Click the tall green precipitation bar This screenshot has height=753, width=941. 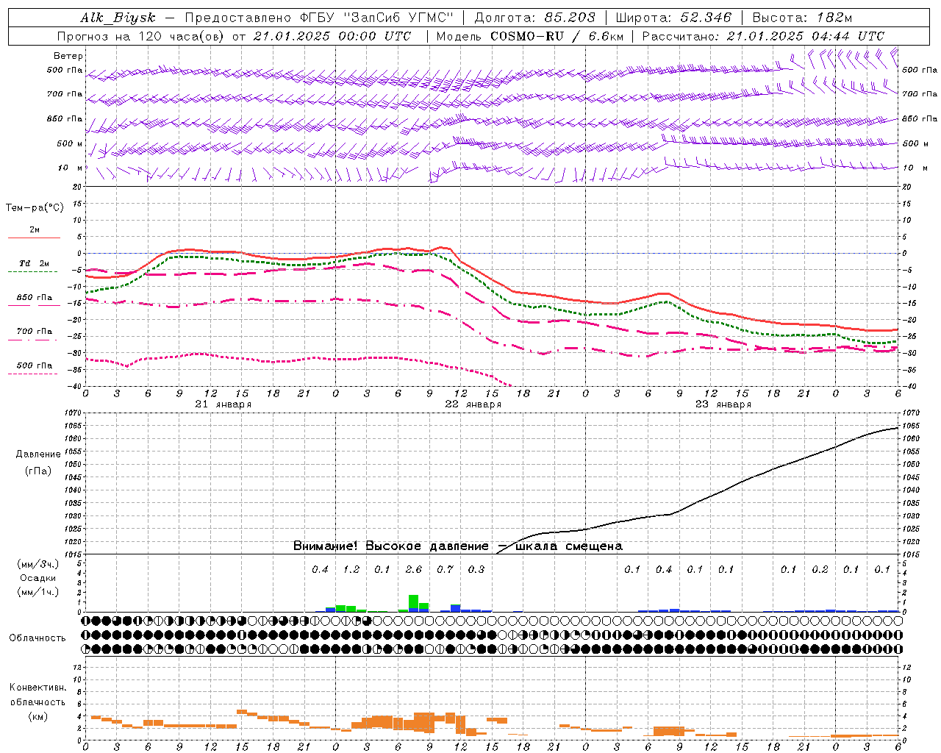click(x=413, y=603)
